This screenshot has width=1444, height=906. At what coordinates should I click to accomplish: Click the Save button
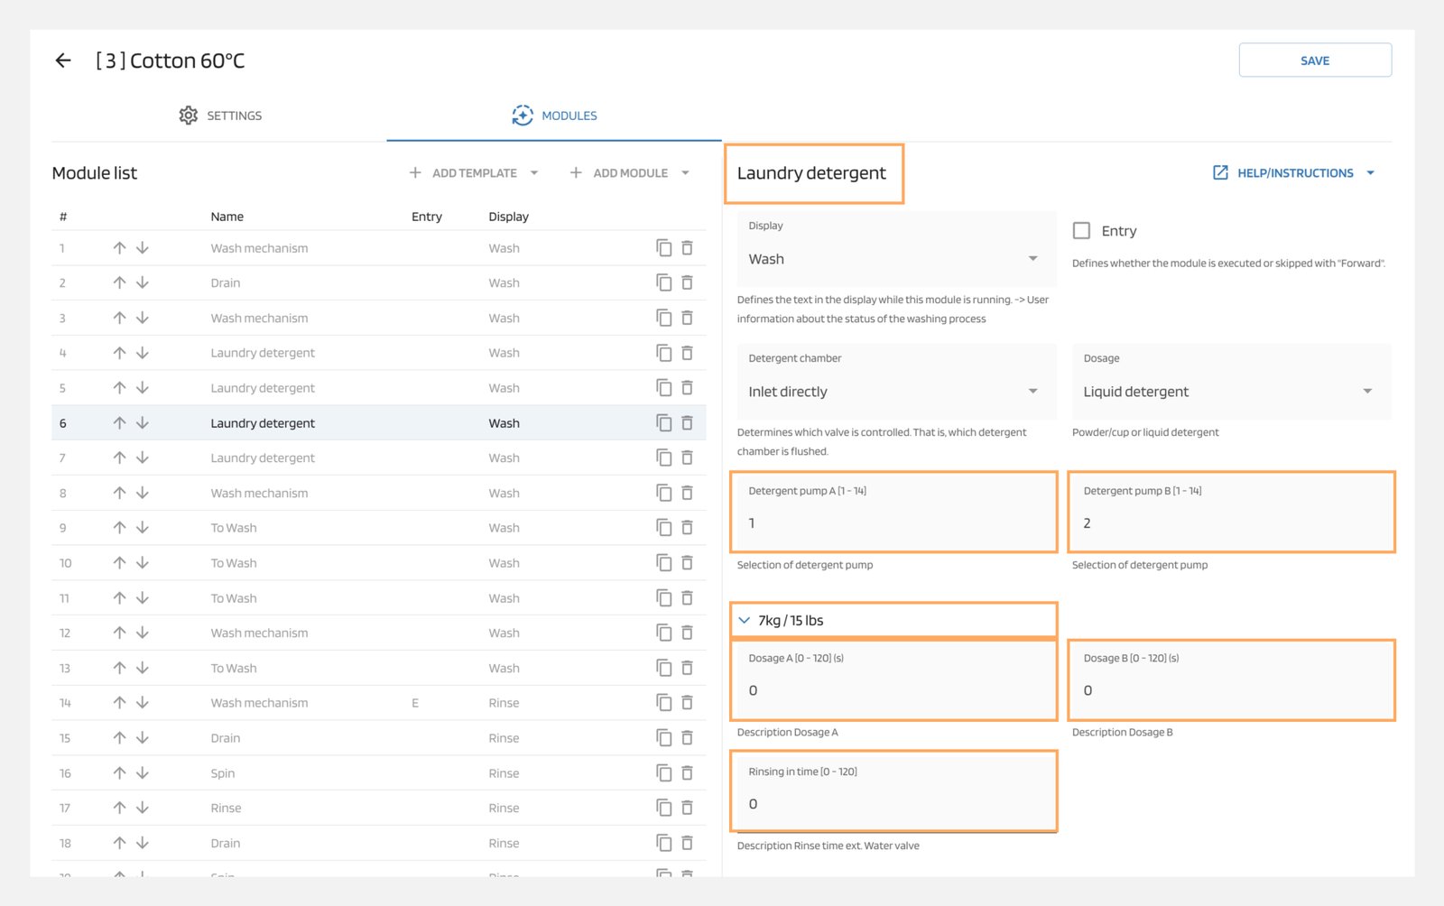point(1314,60)
